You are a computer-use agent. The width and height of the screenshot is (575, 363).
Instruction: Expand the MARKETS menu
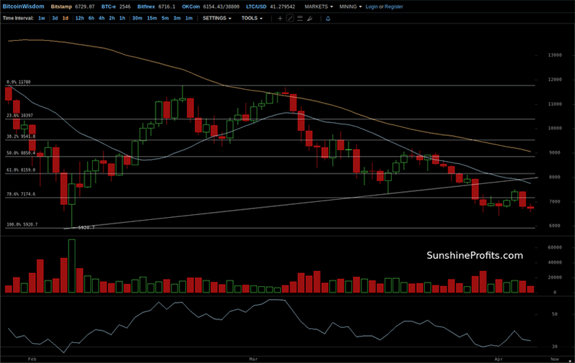tap(318, 6)
